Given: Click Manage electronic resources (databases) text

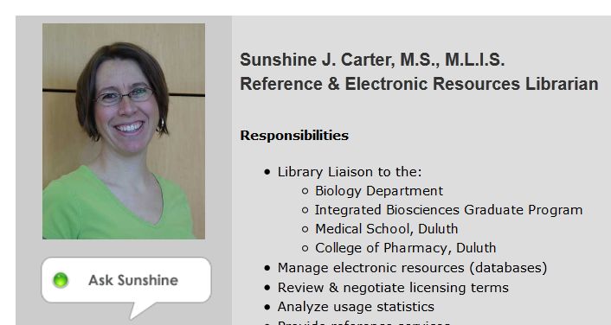Looking at the screenshot, I should (412, 268).
